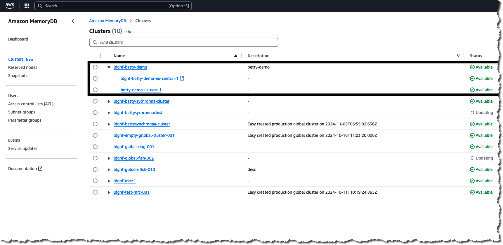Click the AWS logo home icon
The height and width of the screenshot is (245, 503).
click(10, 6)
